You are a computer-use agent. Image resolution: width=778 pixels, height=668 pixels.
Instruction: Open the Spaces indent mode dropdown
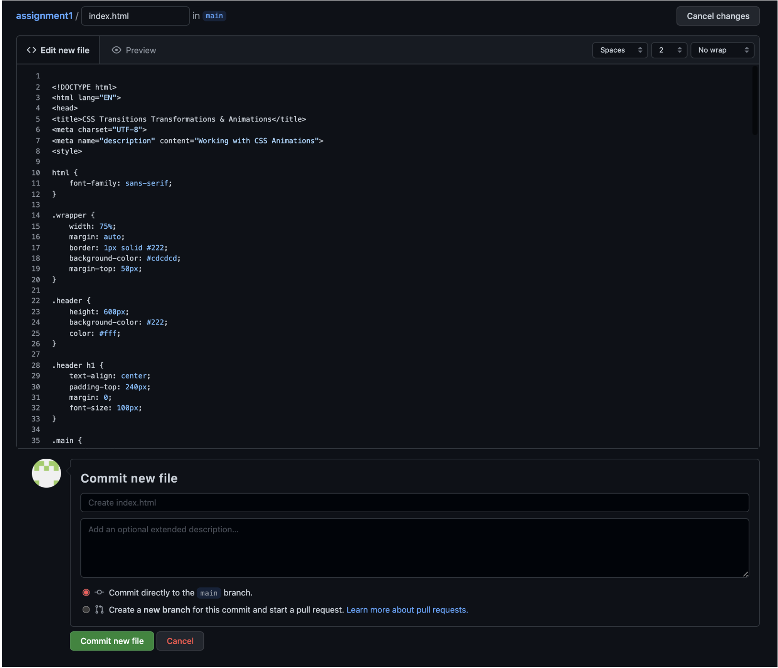click(620, 50)
